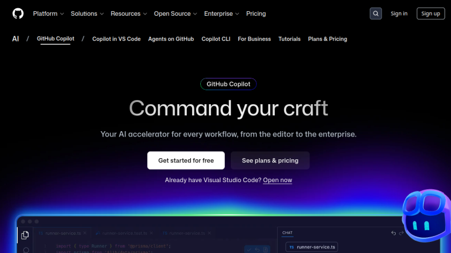Image resolution: width=451 pixels, height=253 pixels.
Task: Click See plans & pricing button
Action: click(x=270, y=160)
